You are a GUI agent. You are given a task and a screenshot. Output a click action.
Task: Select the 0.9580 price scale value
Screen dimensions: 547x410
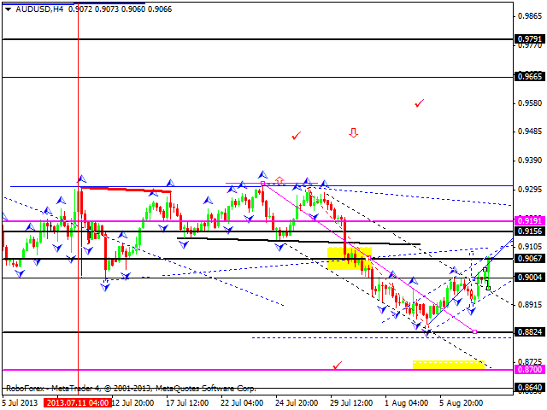click(530, 103)
